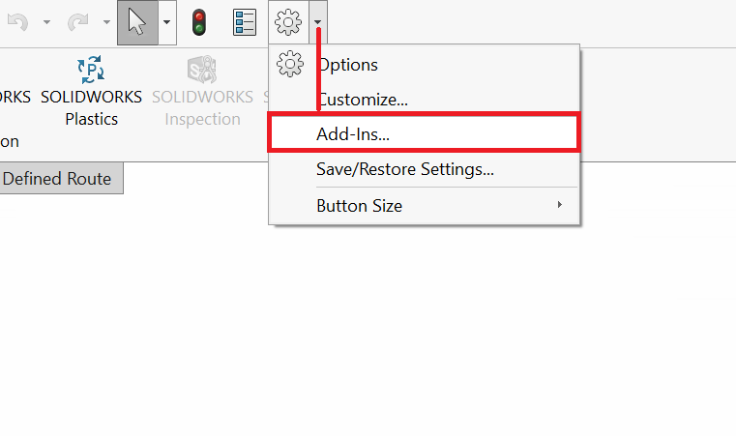This screenshot has height=436, width=736.
Task: Expand the Redo dropdown arrow
Action: [x=106, y=22]
